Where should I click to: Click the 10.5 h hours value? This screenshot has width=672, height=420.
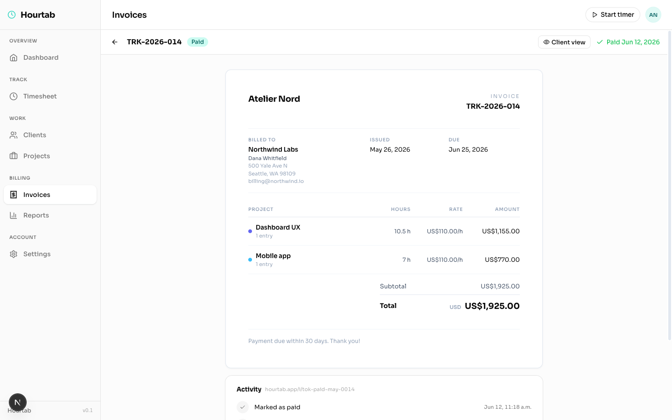[x=402, y=231]
